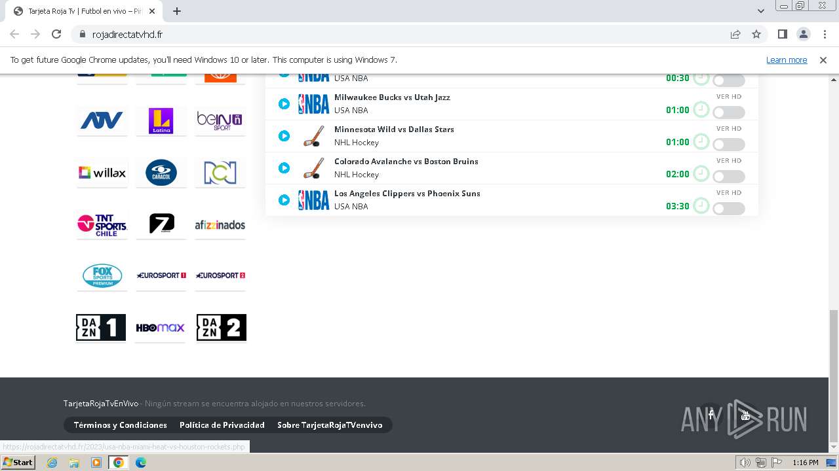Open the HBO Max channel logo
This screenshot has width=839, height=471.
161,328
